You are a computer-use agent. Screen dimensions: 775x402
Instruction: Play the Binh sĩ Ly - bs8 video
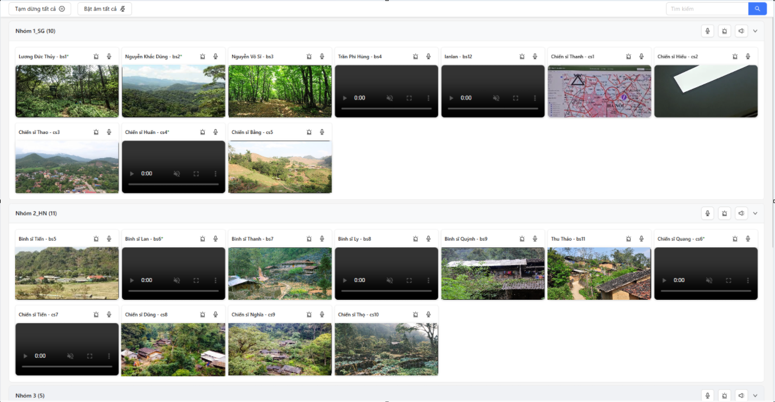(x=345, y=280)
